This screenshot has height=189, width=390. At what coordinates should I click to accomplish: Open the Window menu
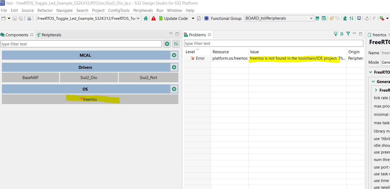coord(174,10)
